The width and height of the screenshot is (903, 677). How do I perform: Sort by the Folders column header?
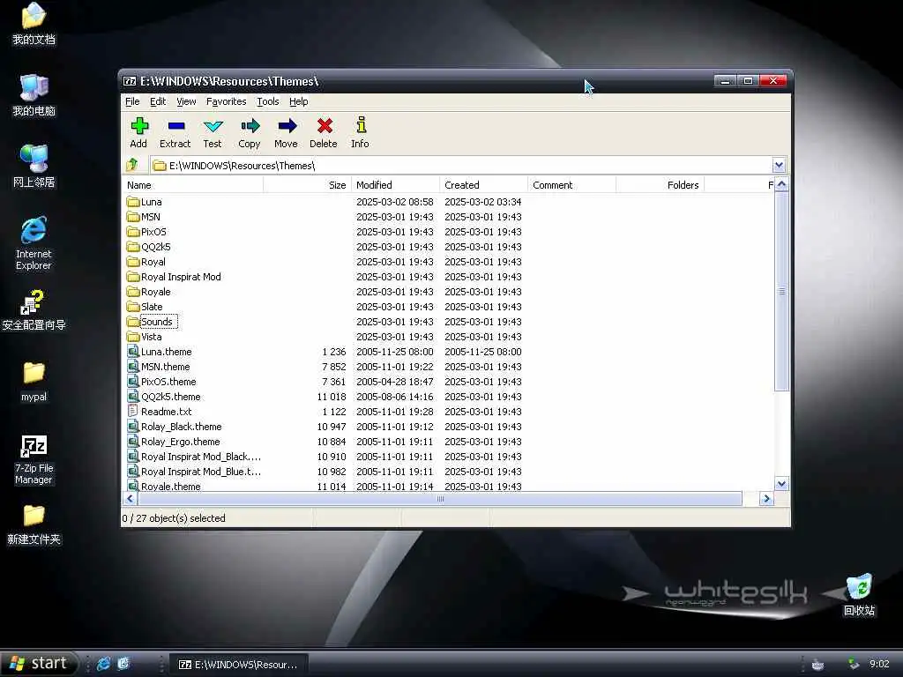coord(660,185)
